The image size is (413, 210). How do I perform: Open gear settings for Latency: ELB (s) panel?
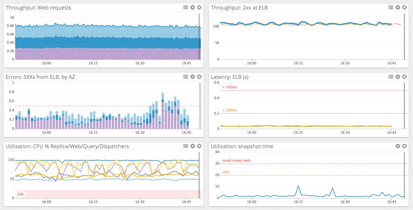(x=398, y=77)
